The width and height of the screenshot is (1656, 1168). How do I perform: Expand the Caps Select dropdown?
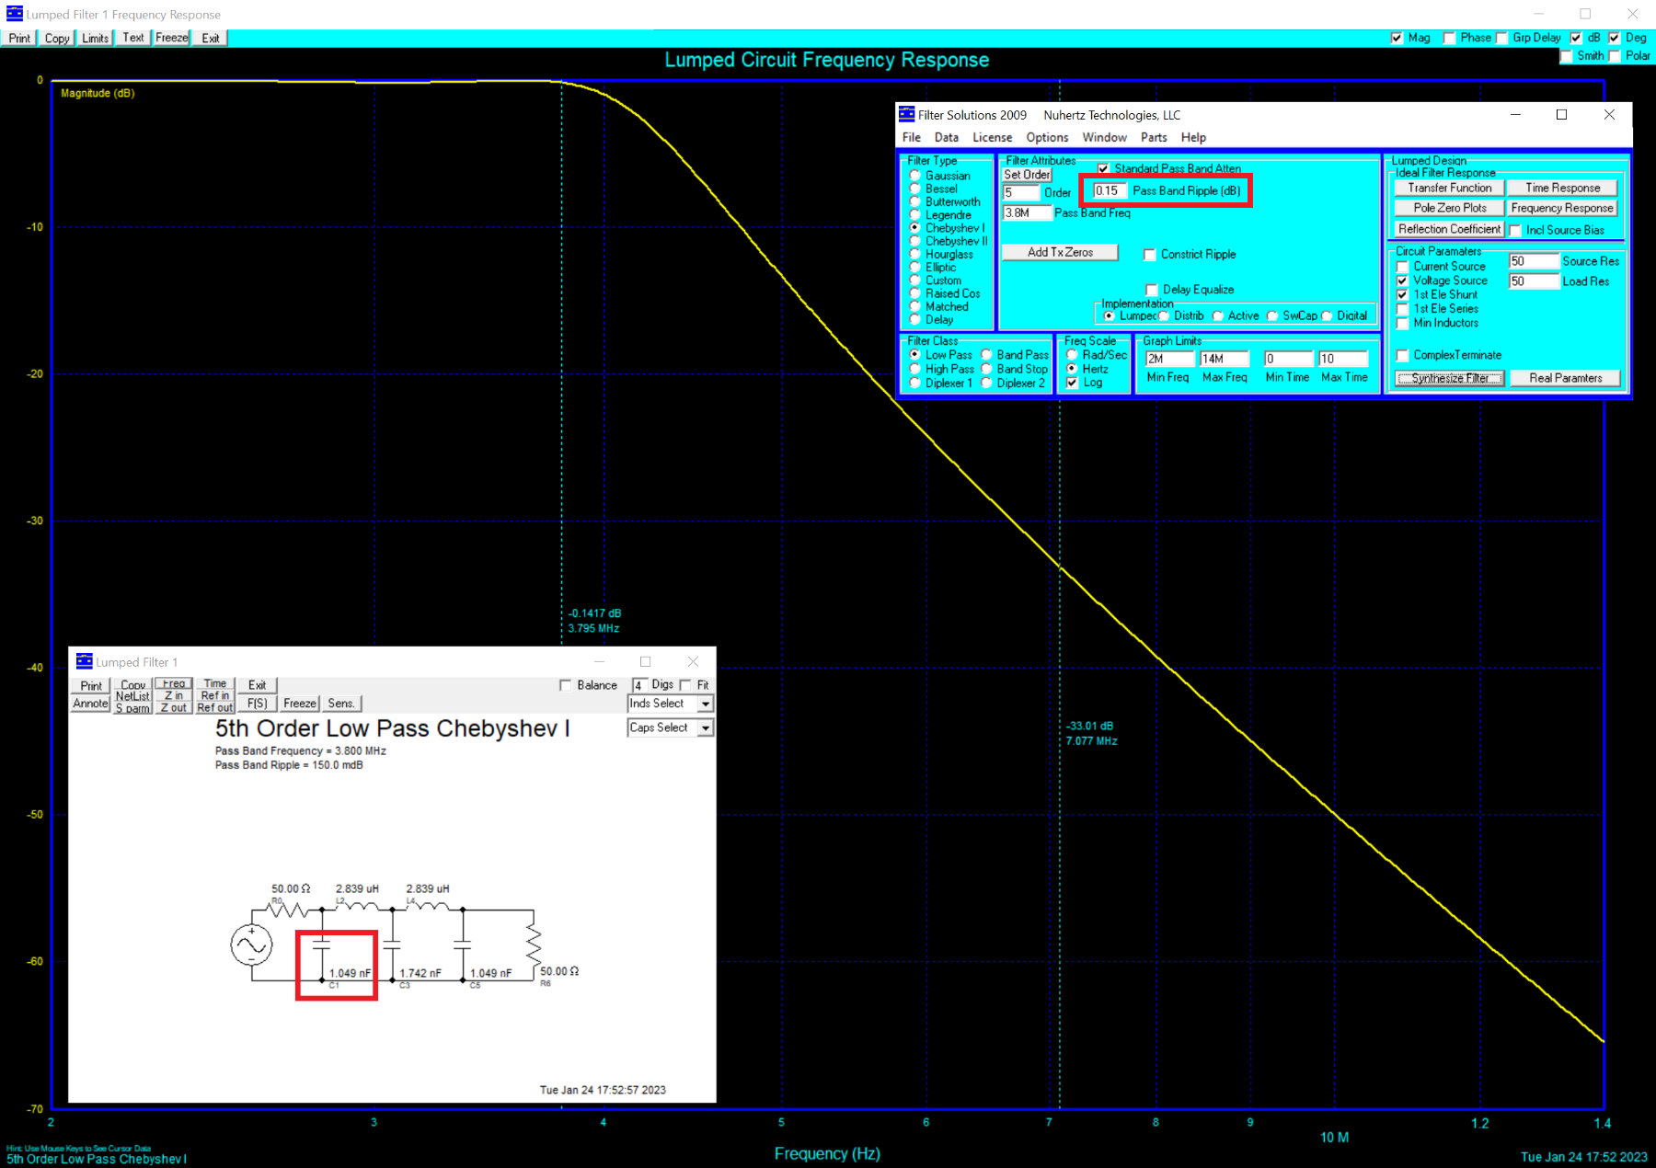(x=705, y=727)
